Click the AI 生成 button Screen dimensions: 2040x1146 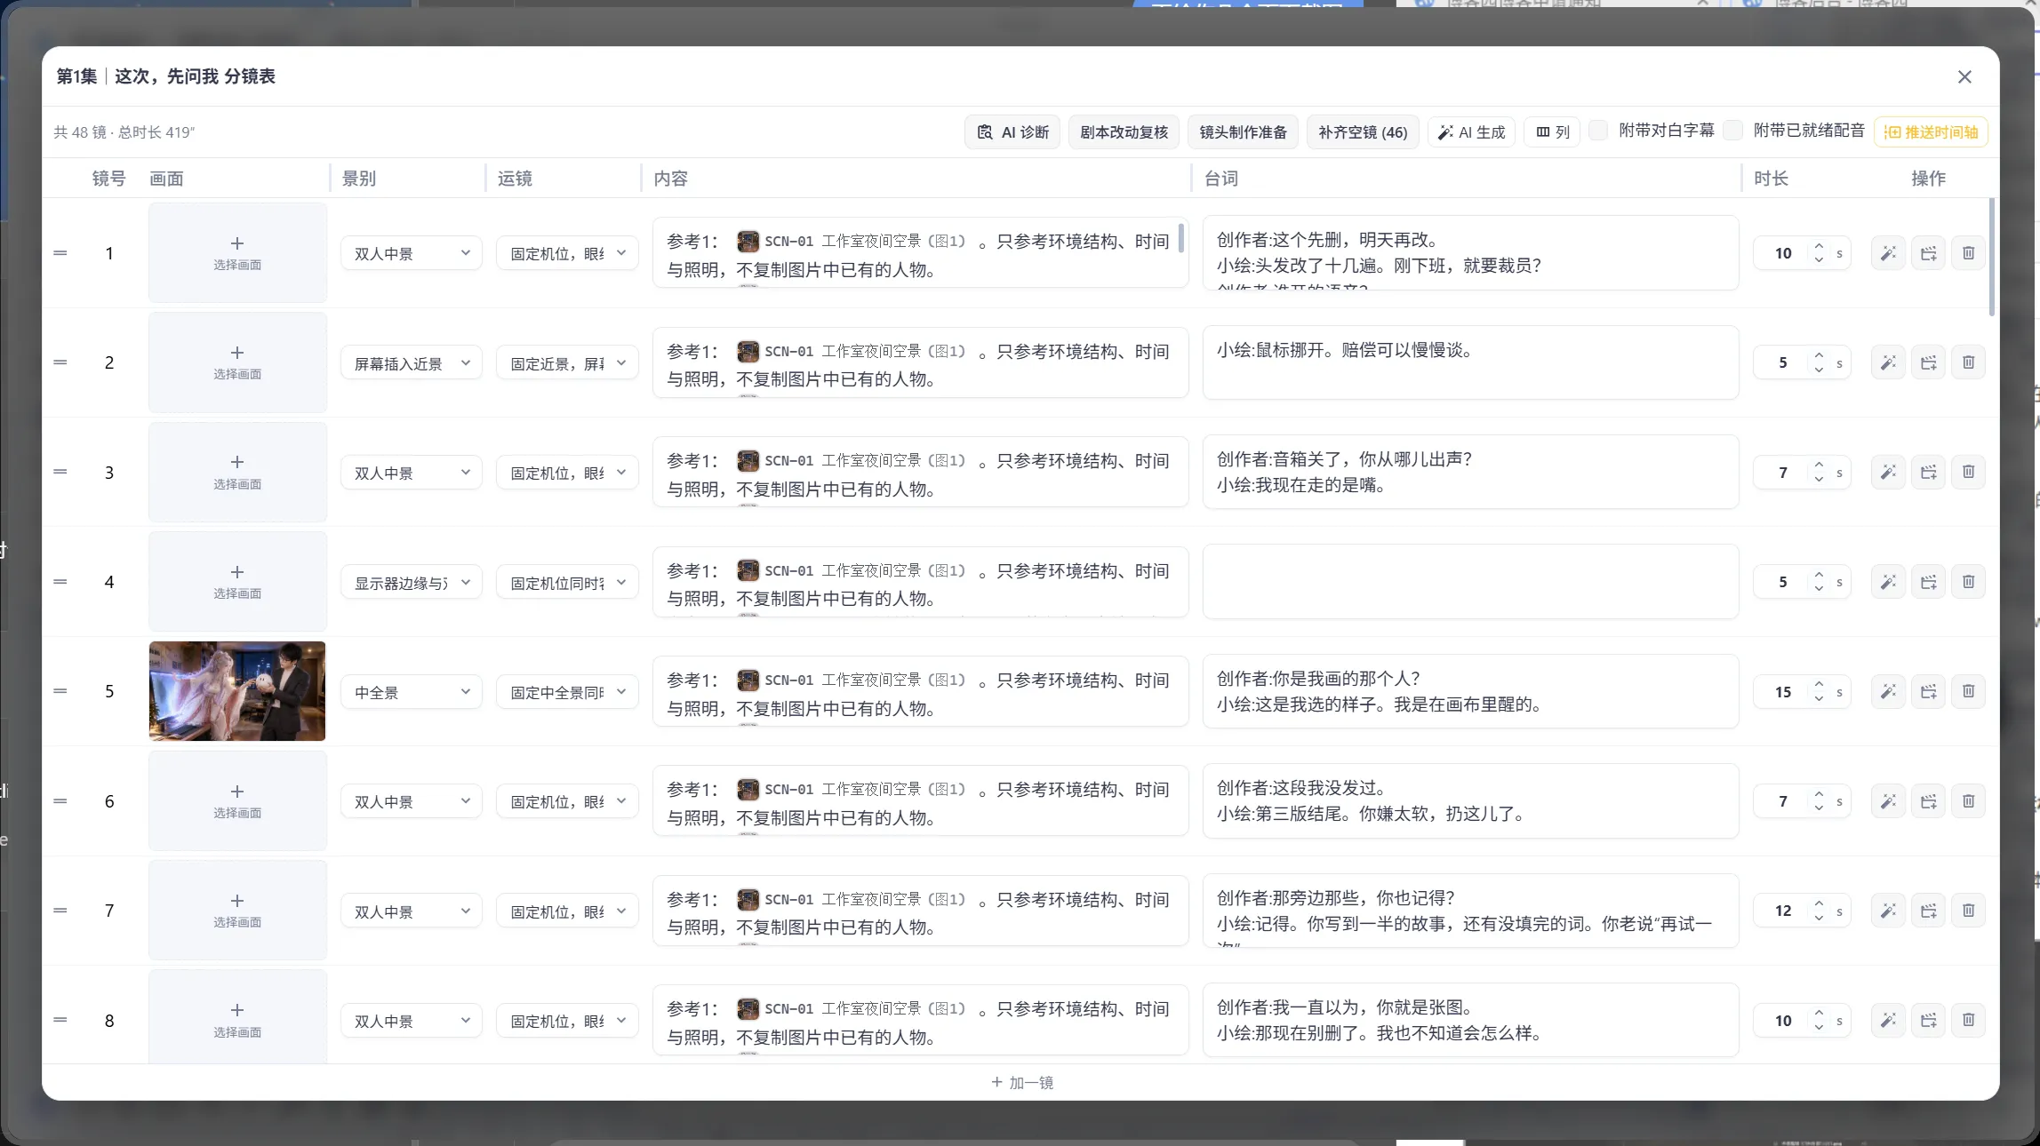1471,132
